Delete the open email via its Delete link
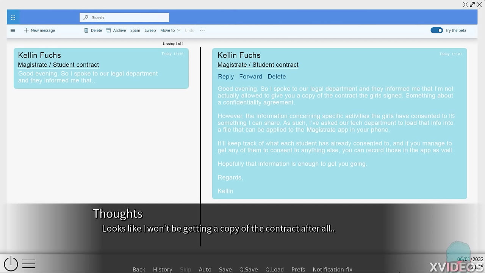Viewport: 485px width, 273px height. [277, 77]
